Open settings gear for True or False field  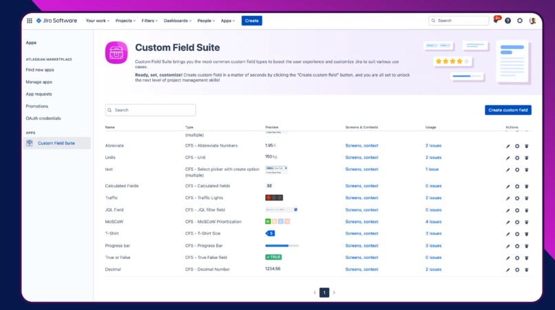(x=517, y=258)
